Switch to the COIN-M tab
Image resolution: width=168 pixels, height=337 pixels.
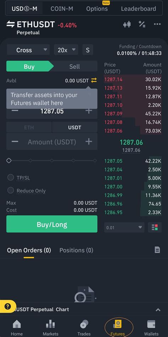62,9
